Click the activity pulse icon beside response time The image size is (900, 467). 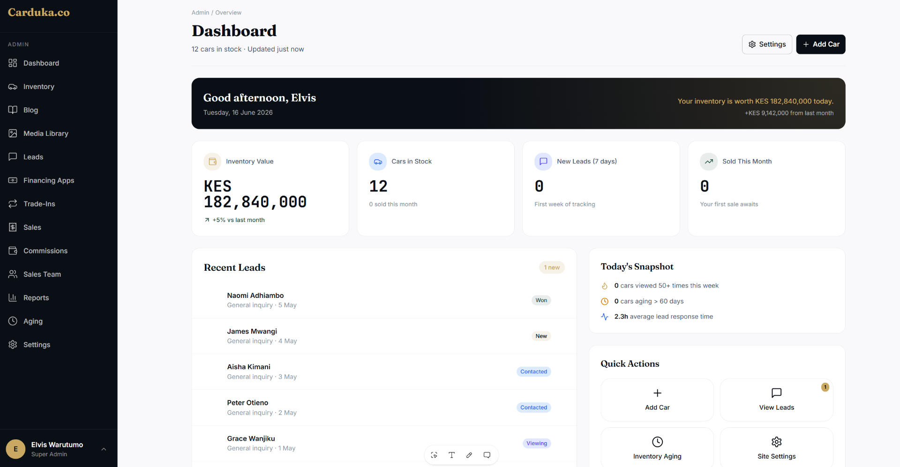(x=605, y=317)
